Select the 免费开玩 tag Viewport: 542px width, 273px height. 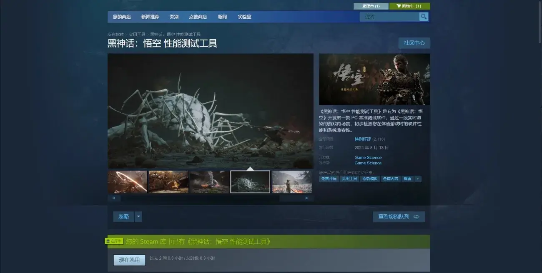click(x=329, y=179)
